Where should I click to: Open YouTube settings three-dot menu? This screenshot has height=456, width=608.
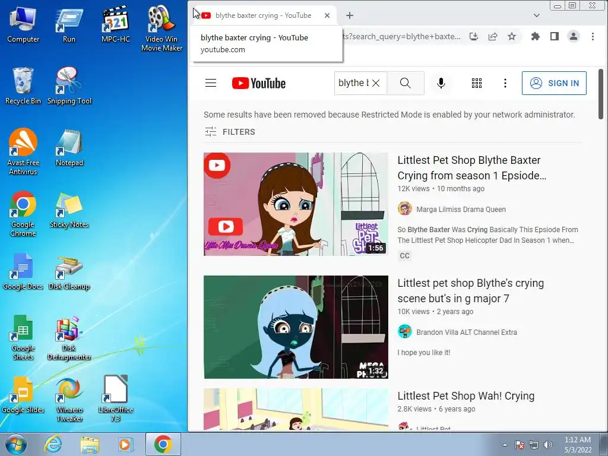[505, 83]
